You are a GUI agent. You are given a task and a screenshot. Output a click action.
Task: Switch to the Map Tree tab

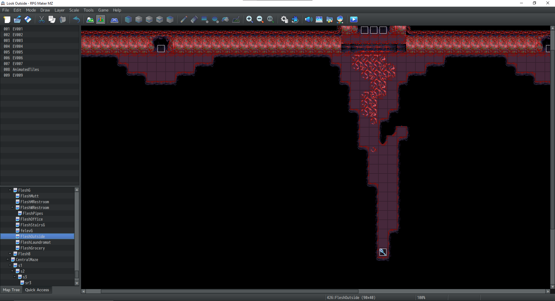(11, 290)
